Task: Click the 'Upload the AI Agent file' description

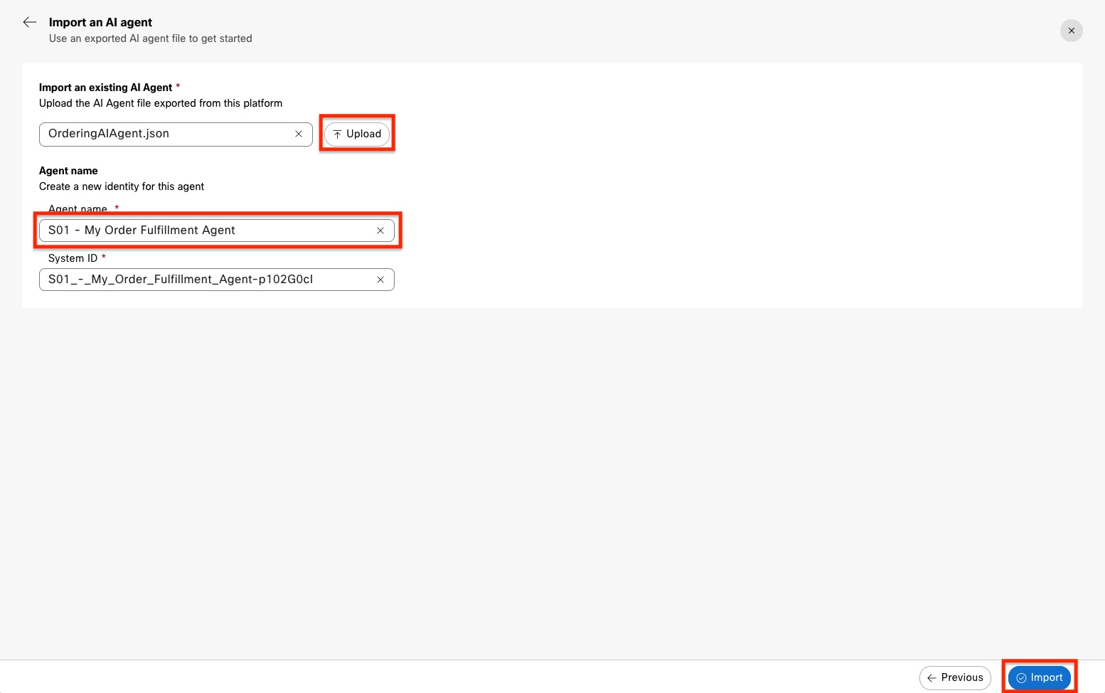Action: pos(160,103)
